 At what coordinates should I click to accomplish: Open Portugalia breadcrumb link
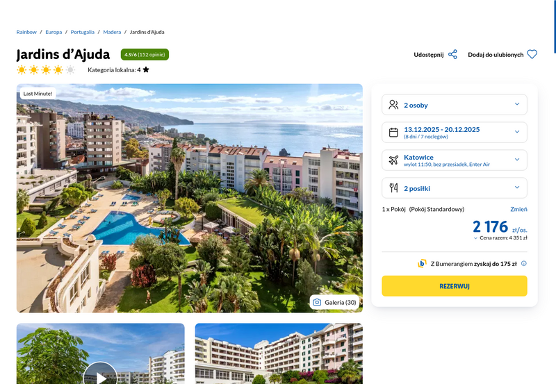[83, 32]
